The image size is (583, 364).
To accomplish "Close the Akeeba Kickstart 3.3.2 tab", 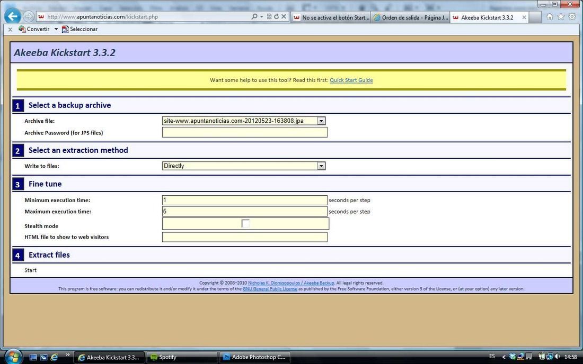I will point(524,17).
